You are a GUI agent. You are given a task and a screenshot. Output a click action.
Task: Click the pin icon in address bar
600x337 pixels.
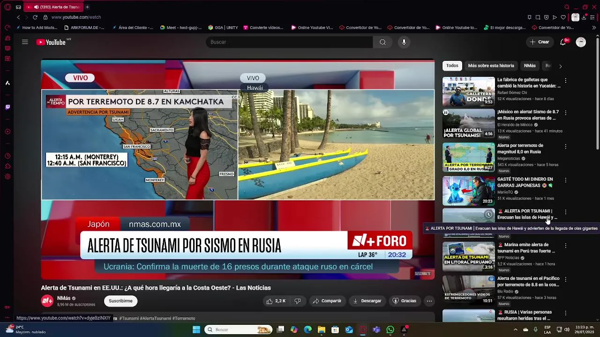(529, 17)
